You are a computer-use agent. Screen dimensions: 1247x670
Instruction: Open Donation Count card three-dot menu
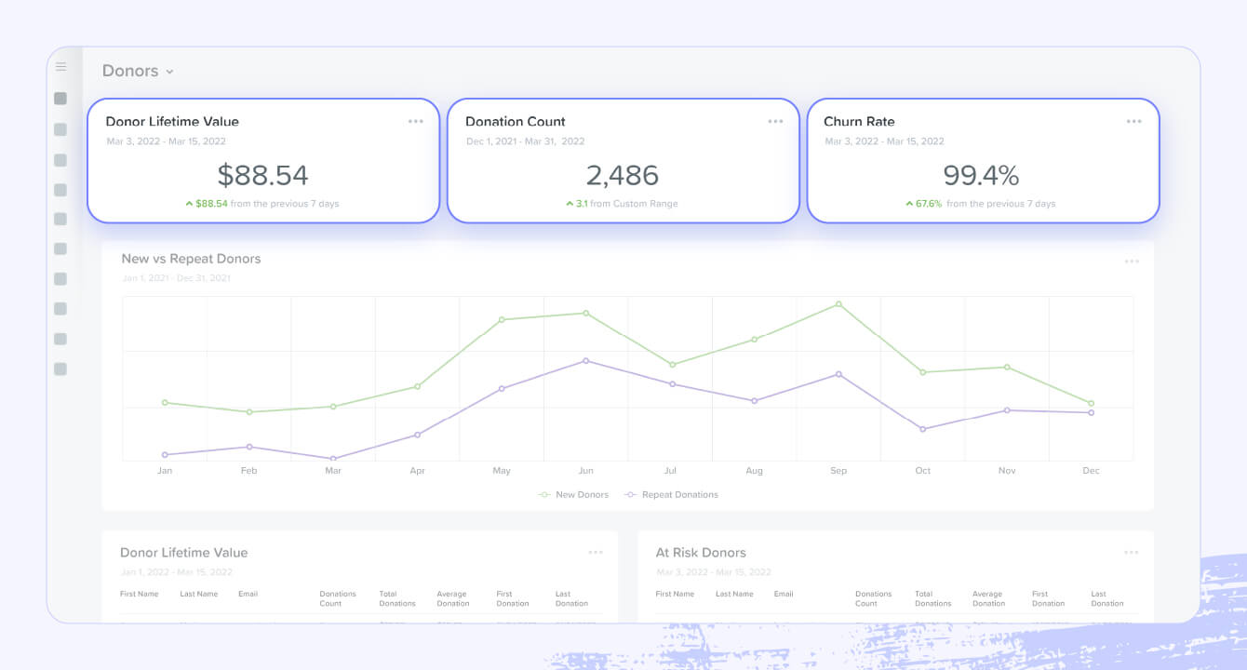[775, 122]
